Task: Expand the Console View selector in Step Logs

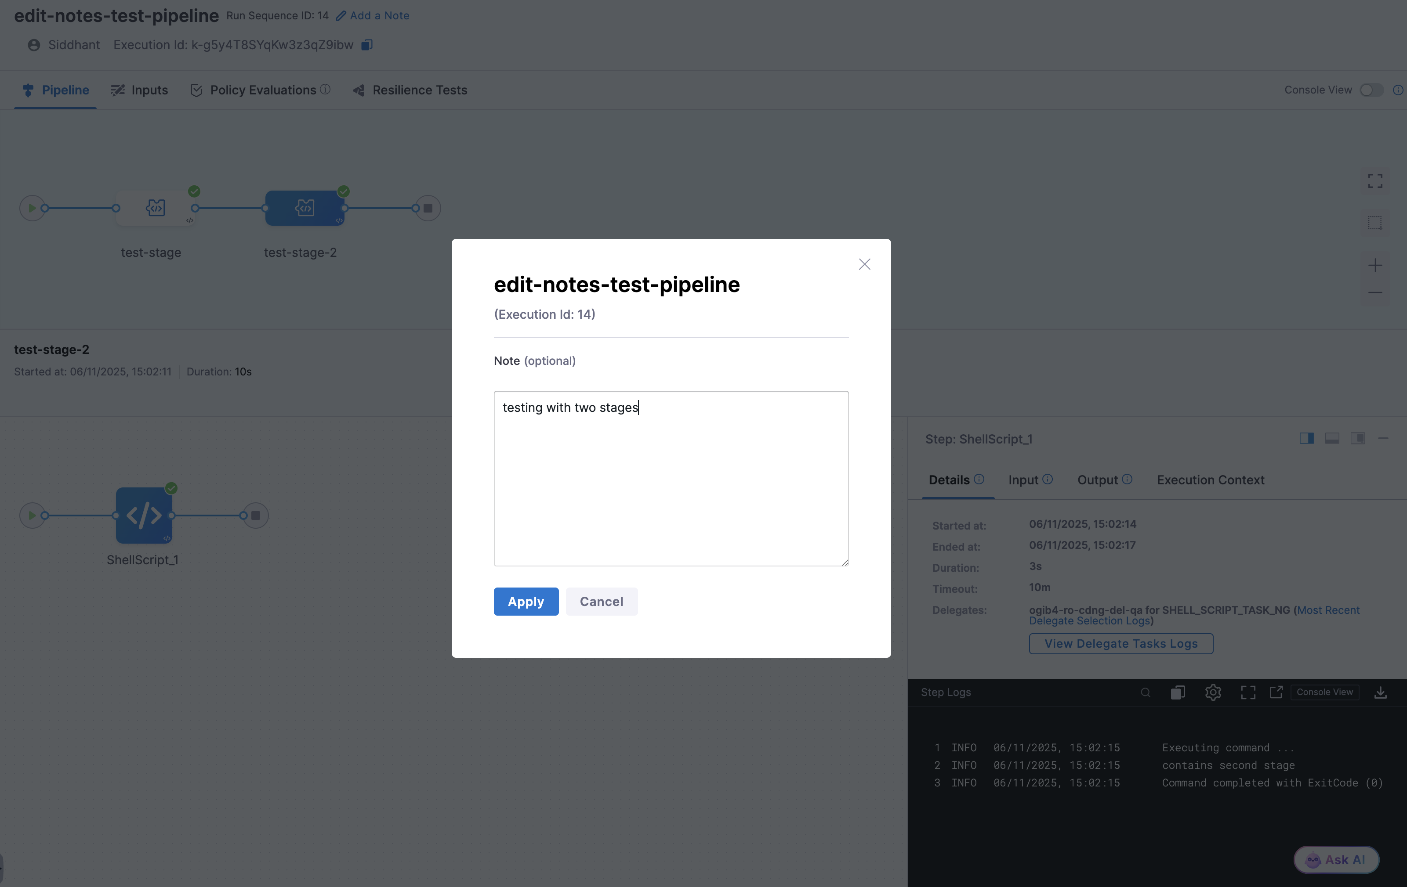Action: [x=1325, y=692]
